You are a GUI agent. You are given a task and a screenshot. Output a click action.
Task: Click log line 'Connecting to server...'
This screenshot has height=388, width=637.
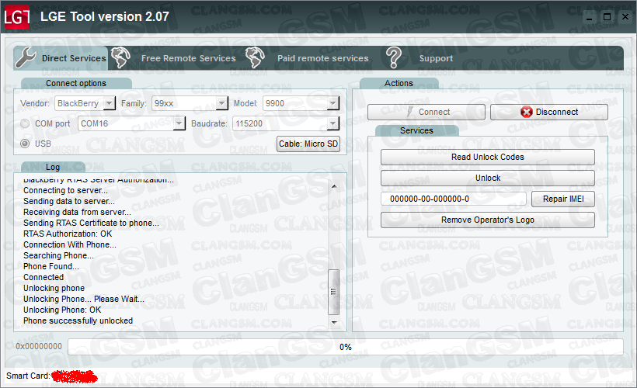pos(65,190)
